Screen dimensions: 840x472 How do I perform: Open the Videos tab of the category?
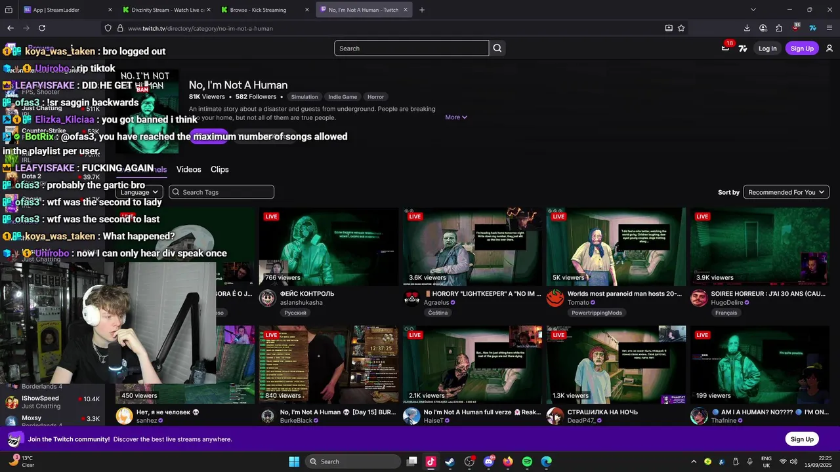pyautogui.click(x=188, y=169)
